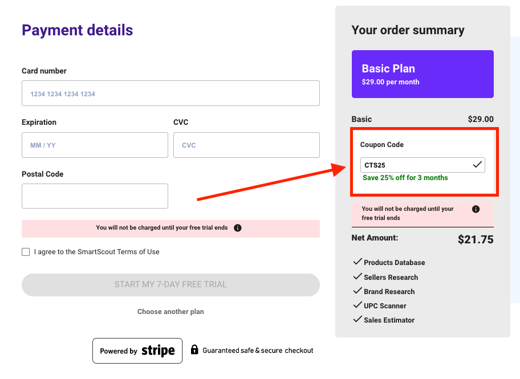Viewport: 520px width, 379px height.
Task: Select the Postal Code field
Action: [x=95, y=196]
